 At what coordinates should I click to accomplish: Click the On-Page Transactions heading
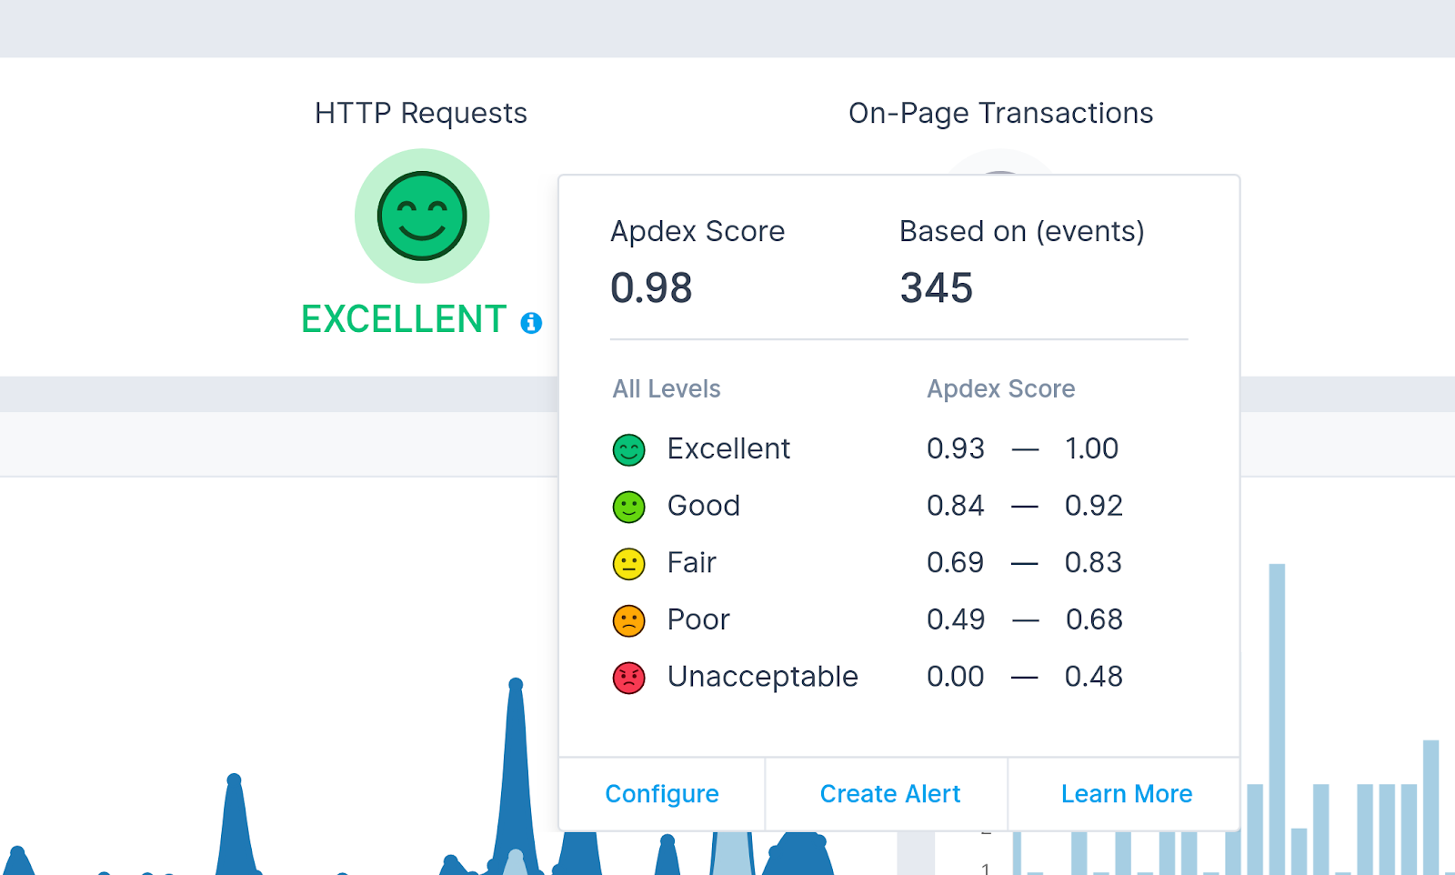tap(1001, 114)
